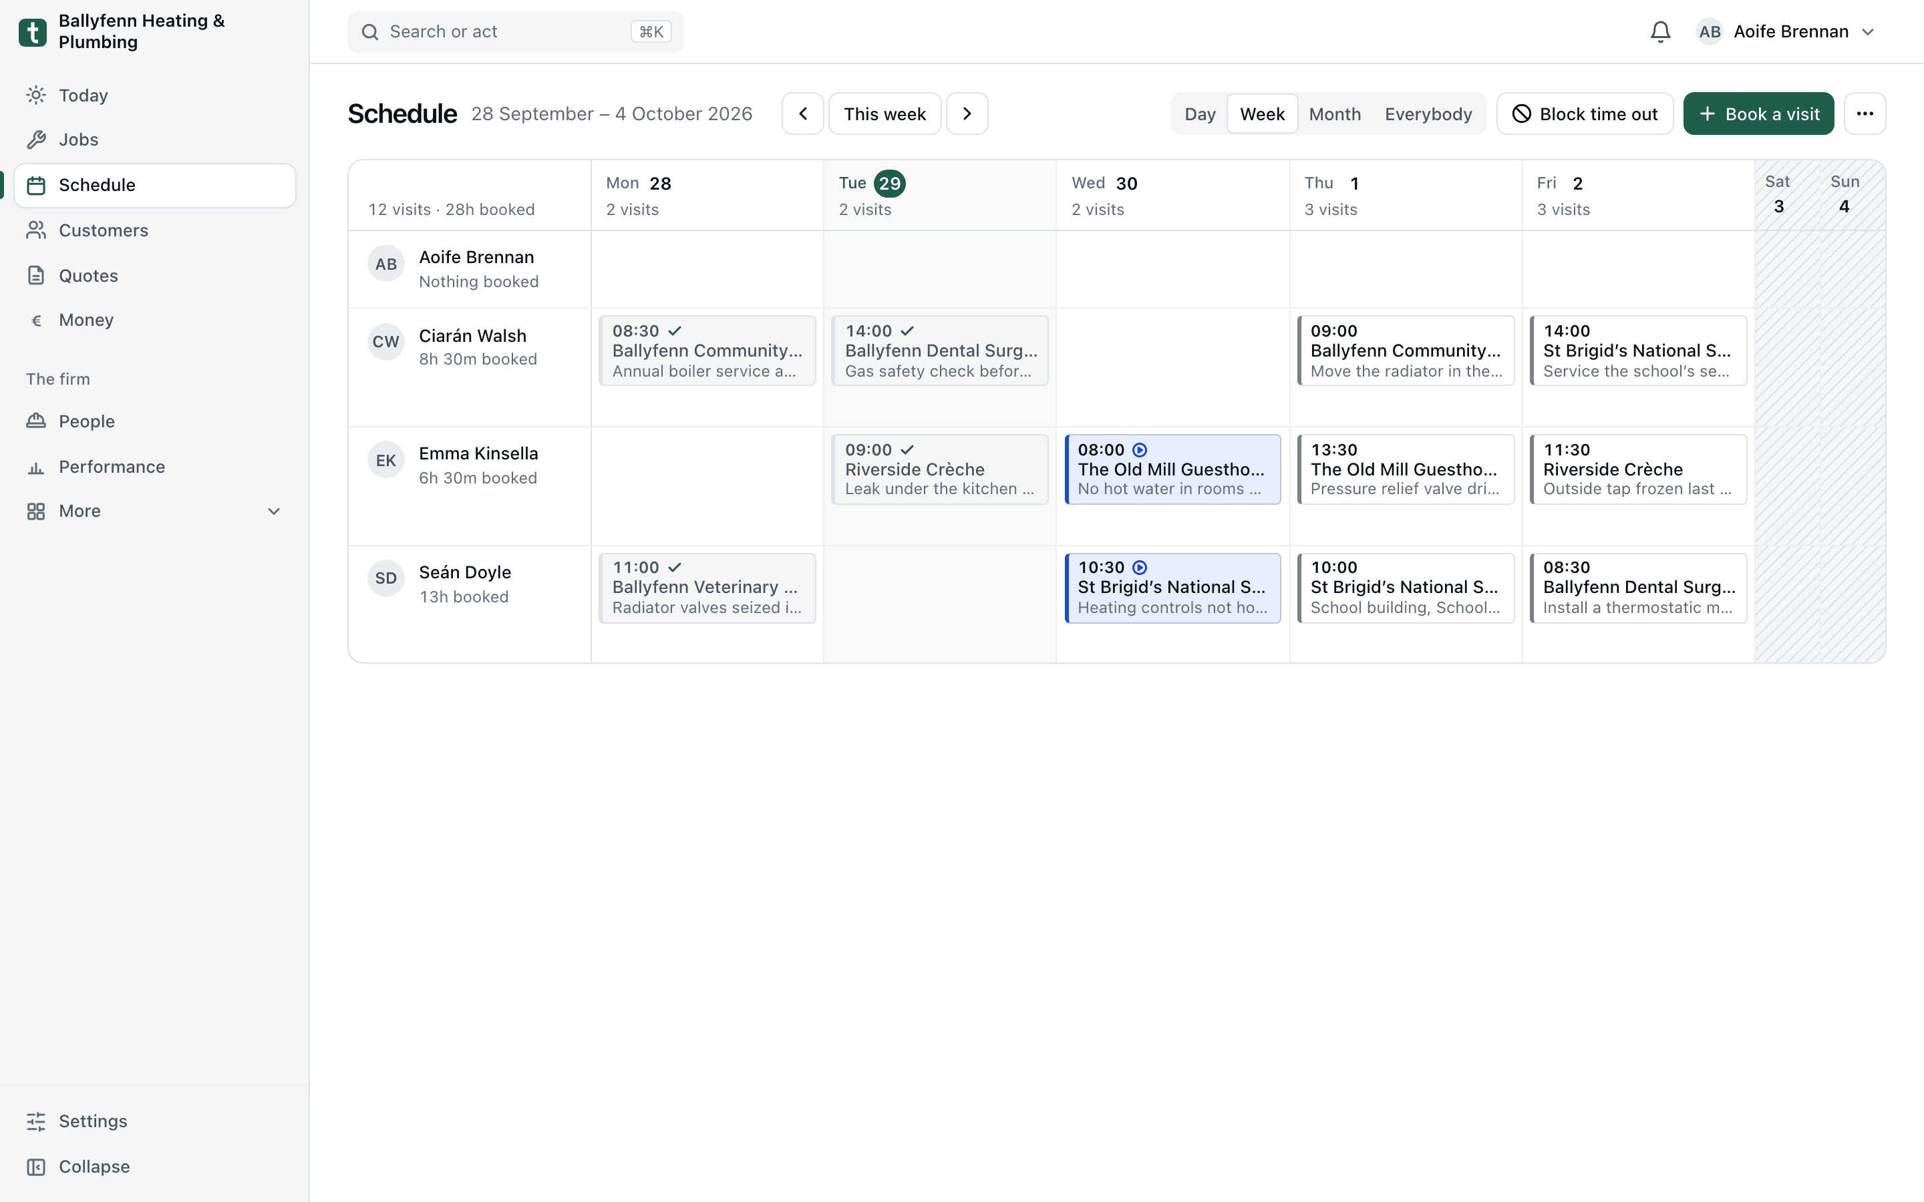This screenshot has width=1924, height=1202.
Task: Open Settings in the sidebar
Action: point(155,1121)
